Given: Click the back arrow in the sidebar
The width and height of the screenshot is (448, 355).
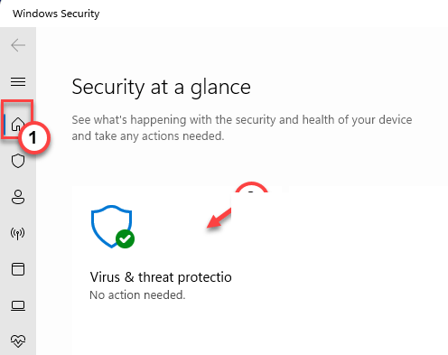Looking at the screenshot, I should [18, 45].
